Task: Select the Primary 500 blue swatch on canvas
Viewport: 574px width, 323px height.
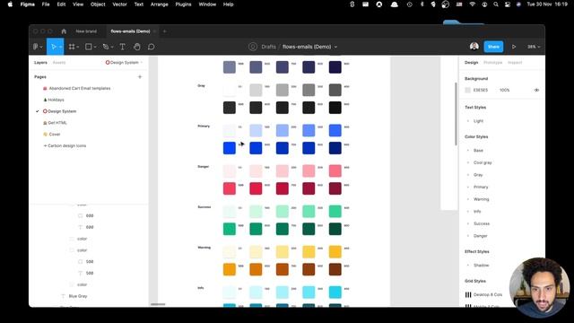Action: 230,148
